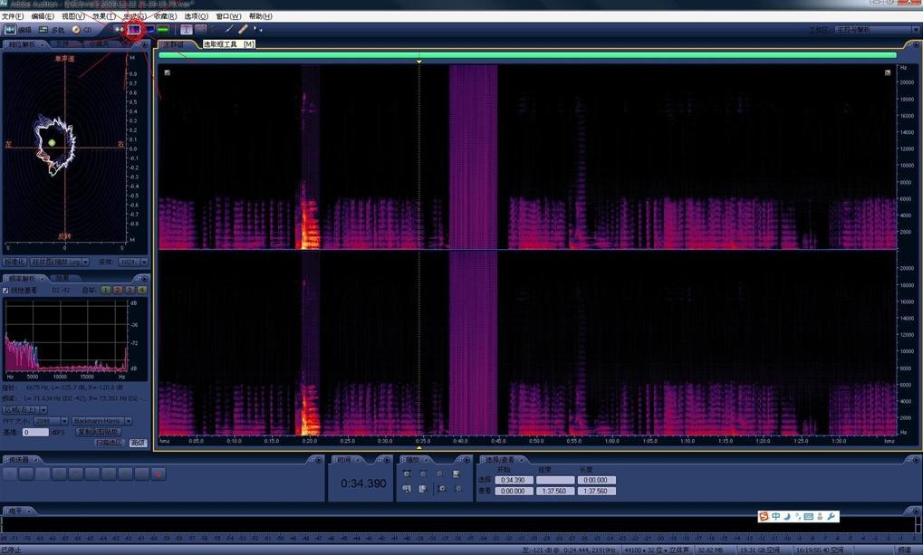Select the Time Selection tool
The image size is (923, 555).
[186, 29]
